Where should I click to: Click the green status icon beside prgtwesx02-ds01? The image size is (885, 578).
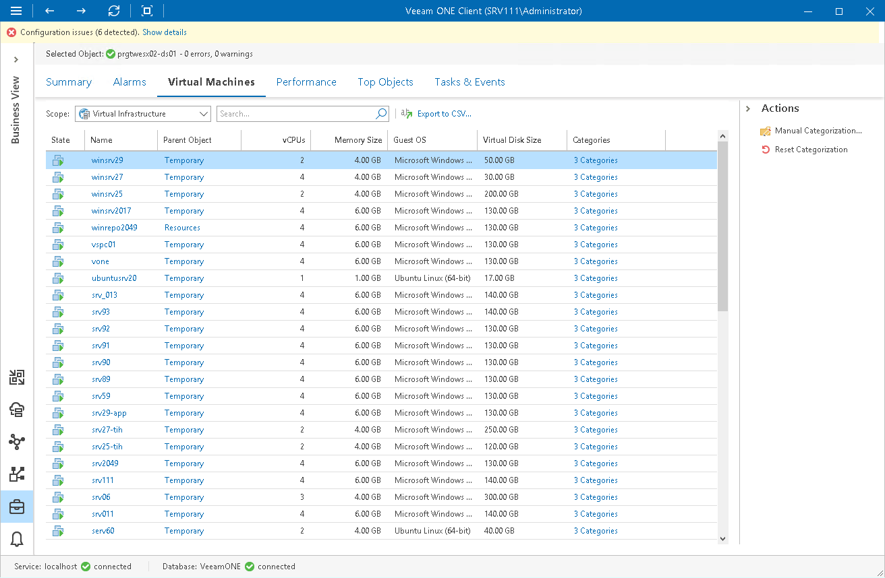pos(111,54)
